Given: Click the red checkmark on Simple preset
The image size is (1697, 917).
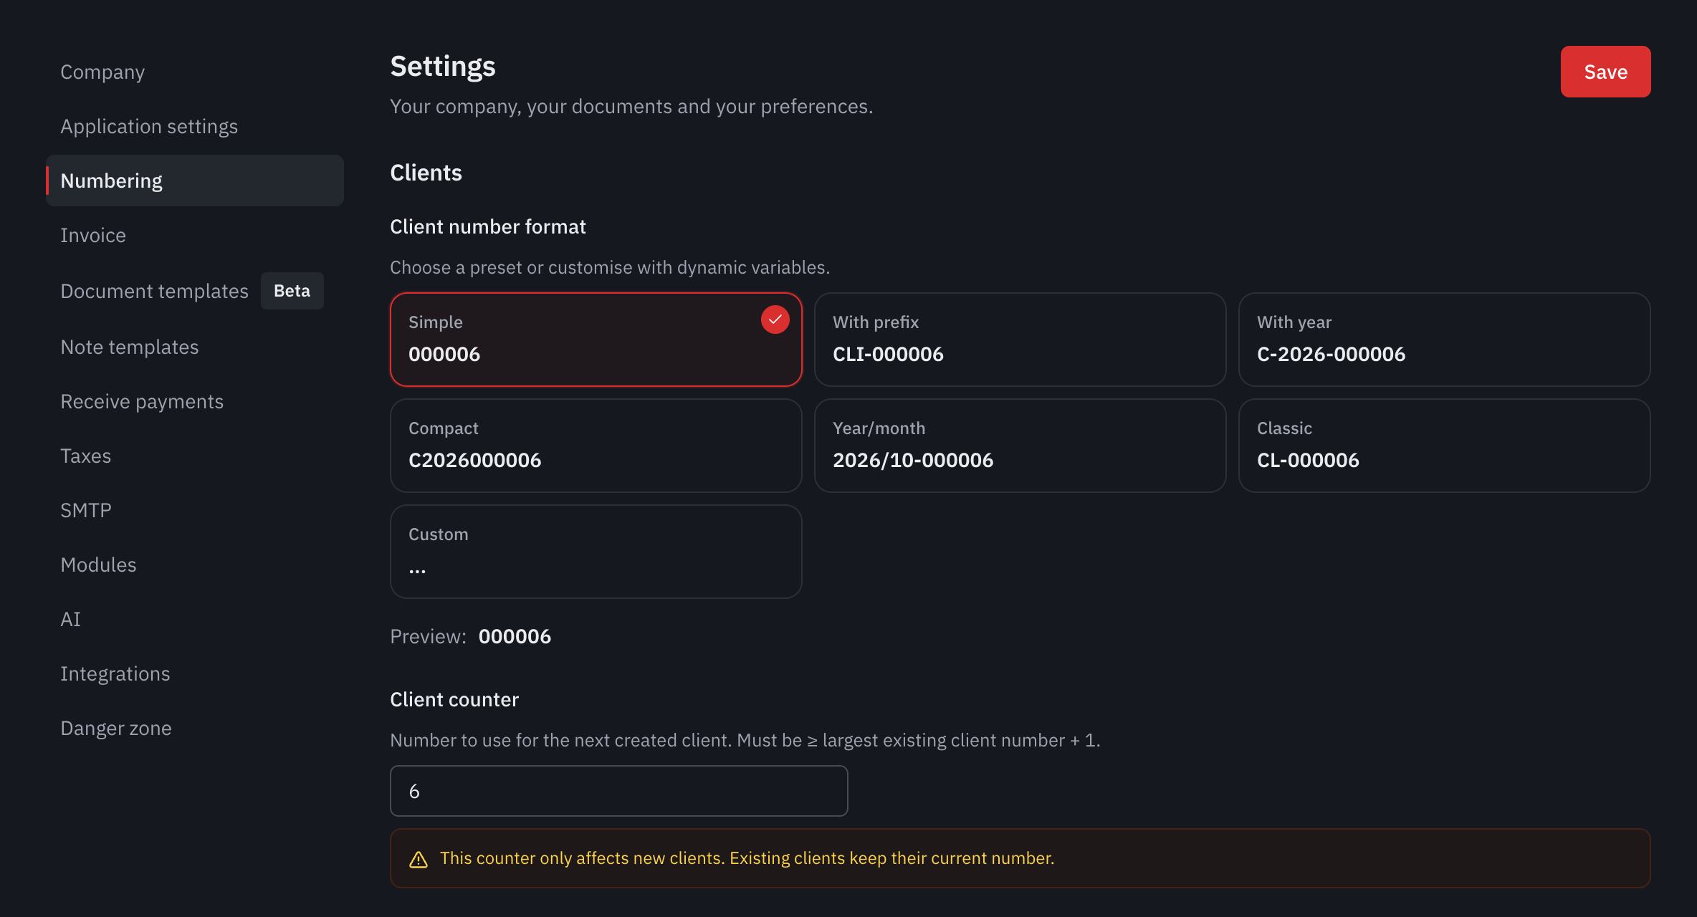Looking at the screenshot, I should (x=775, y=320).
